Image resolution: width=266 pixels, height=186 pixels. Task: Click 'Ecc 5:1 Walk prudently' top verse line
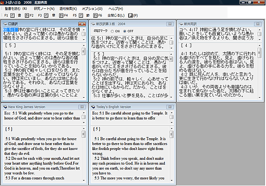click(39, 113)
